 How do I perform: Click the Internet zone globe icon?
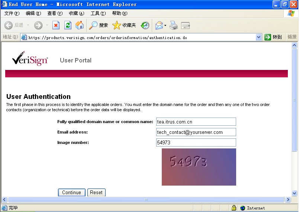(242, 208)
